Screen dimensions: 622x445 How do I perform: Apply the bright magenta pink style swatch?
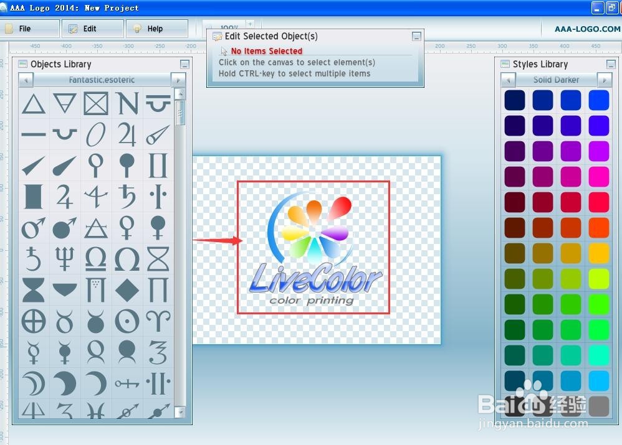[598, 177]
